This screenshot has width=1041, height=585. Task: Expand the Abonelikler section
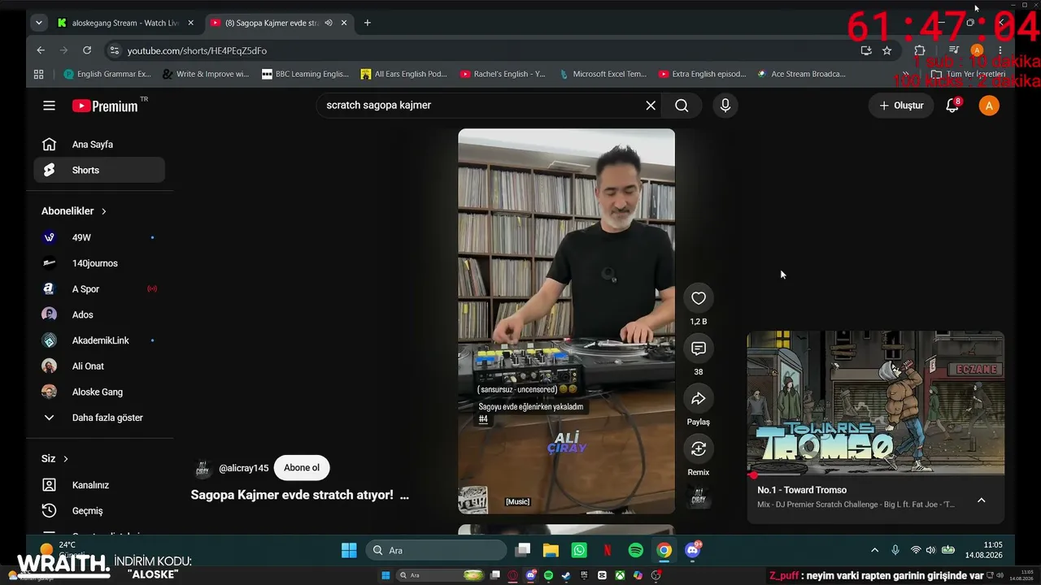(x=74, y=211)
